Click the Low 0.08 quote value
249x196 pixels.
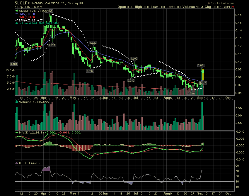tap(158, 7)
